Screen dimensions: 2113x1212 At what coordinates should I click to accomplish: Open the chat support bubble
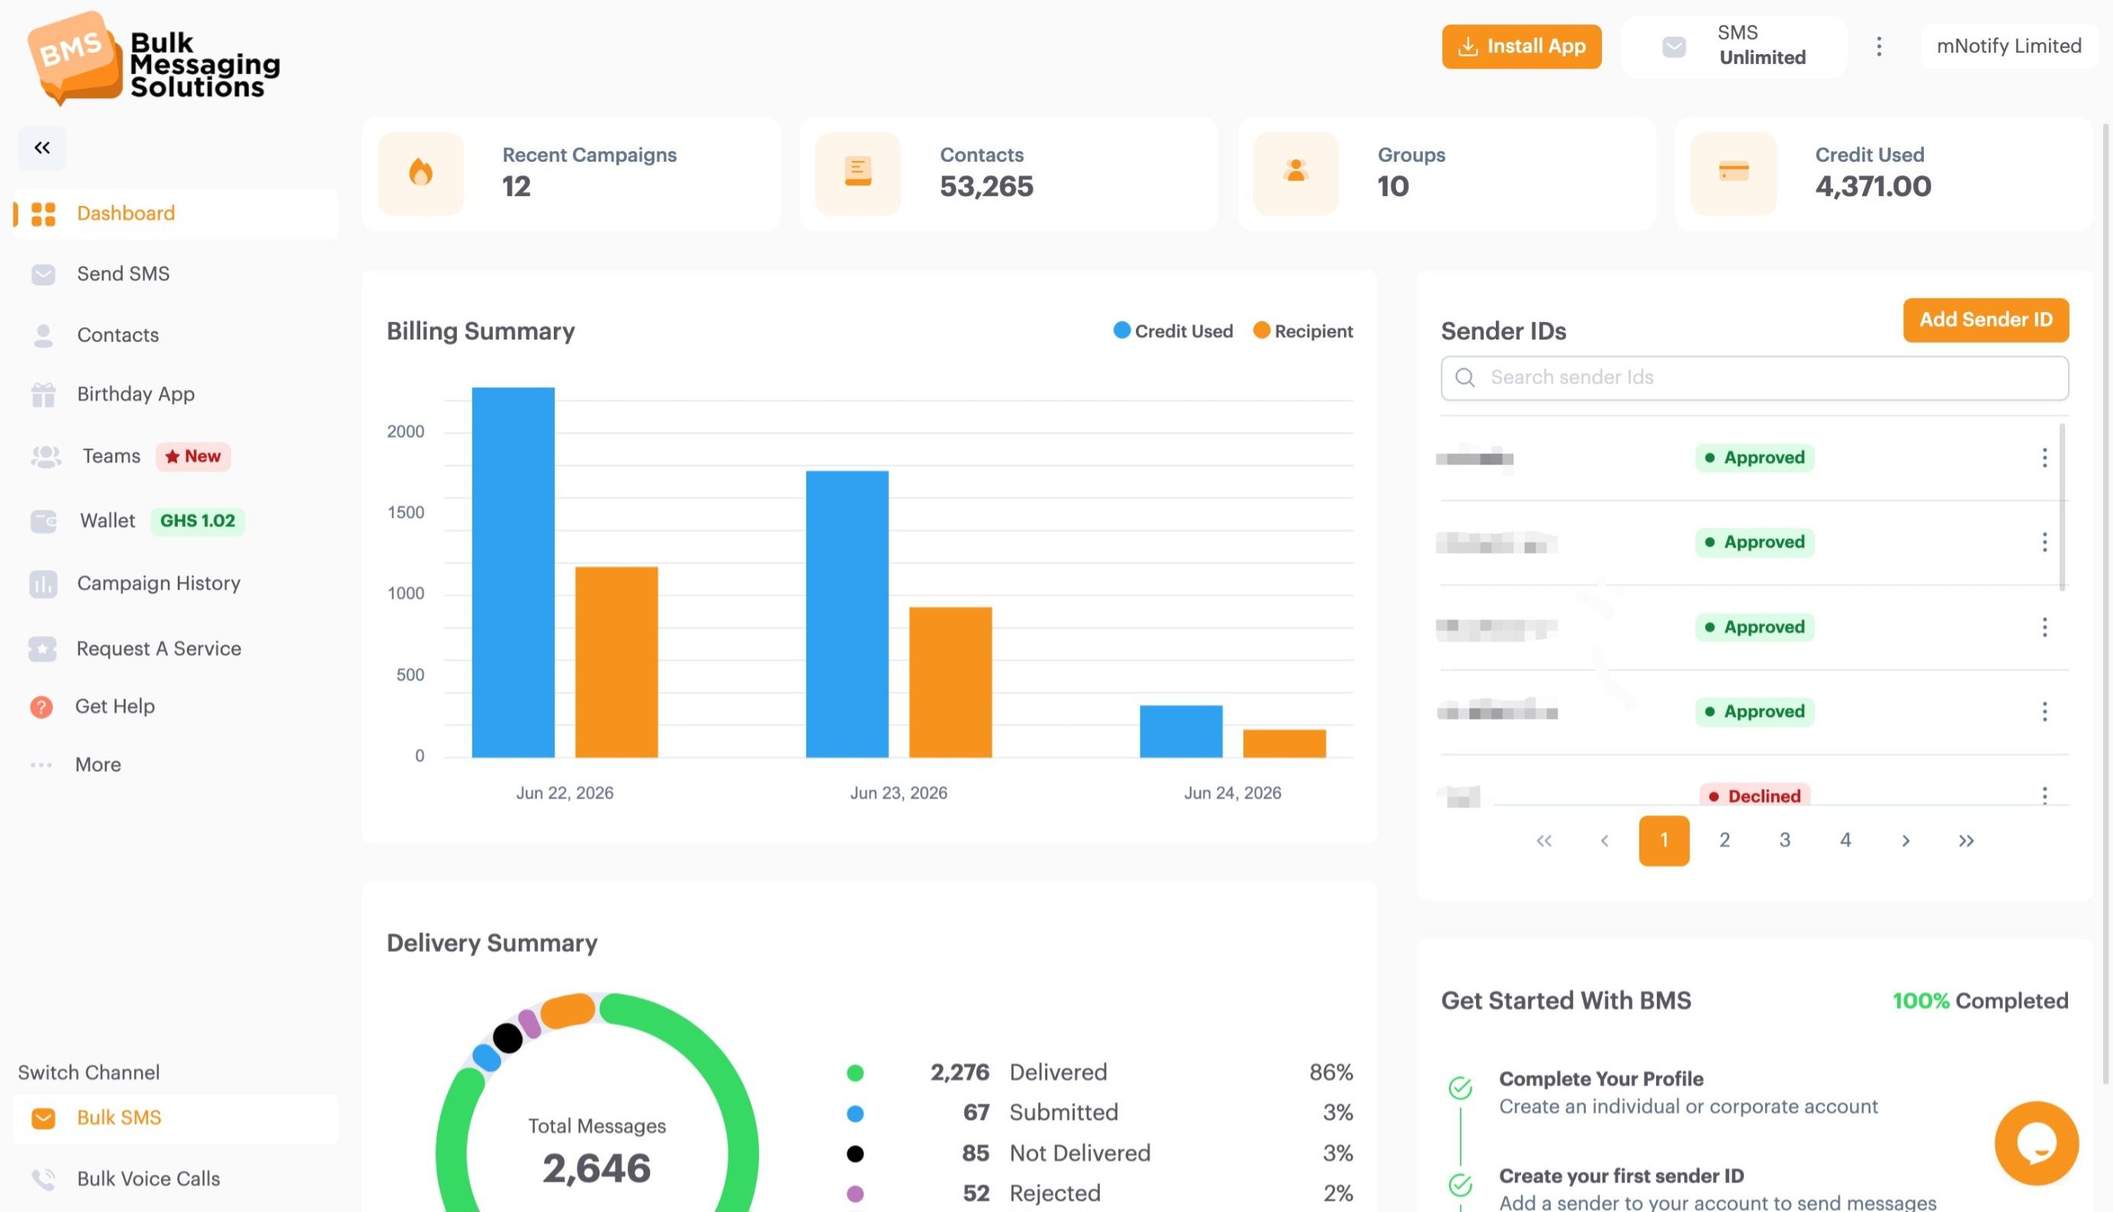2037,1143
